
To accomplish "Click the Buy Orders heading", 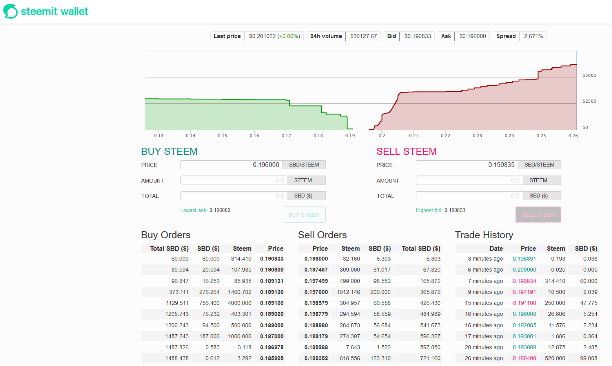I will point(166,235).
